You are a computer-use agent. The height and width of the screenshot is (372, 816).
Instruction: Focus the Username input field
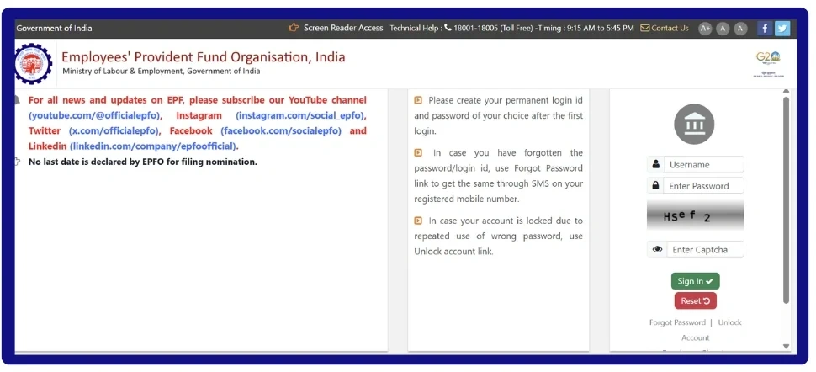[703, 164]
